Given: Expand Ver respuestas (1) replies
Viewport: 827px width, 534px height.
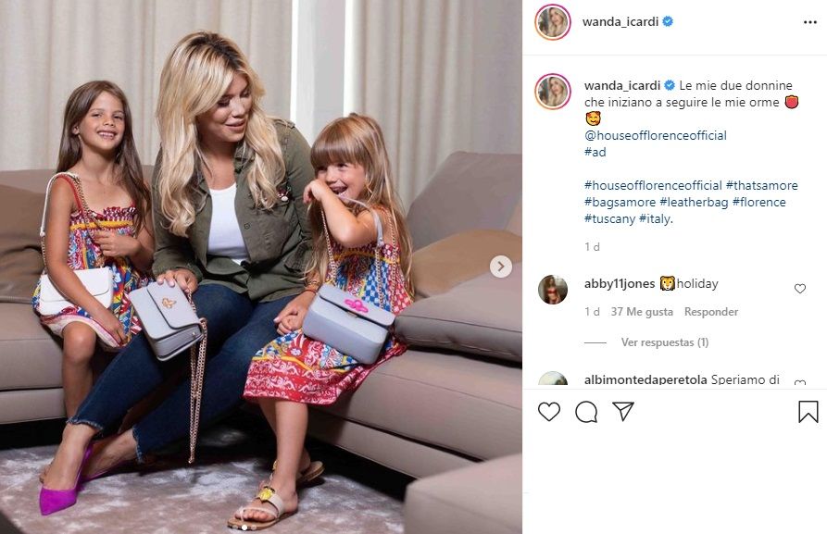Looking at the screenshot, I should (x=665, y=342).
